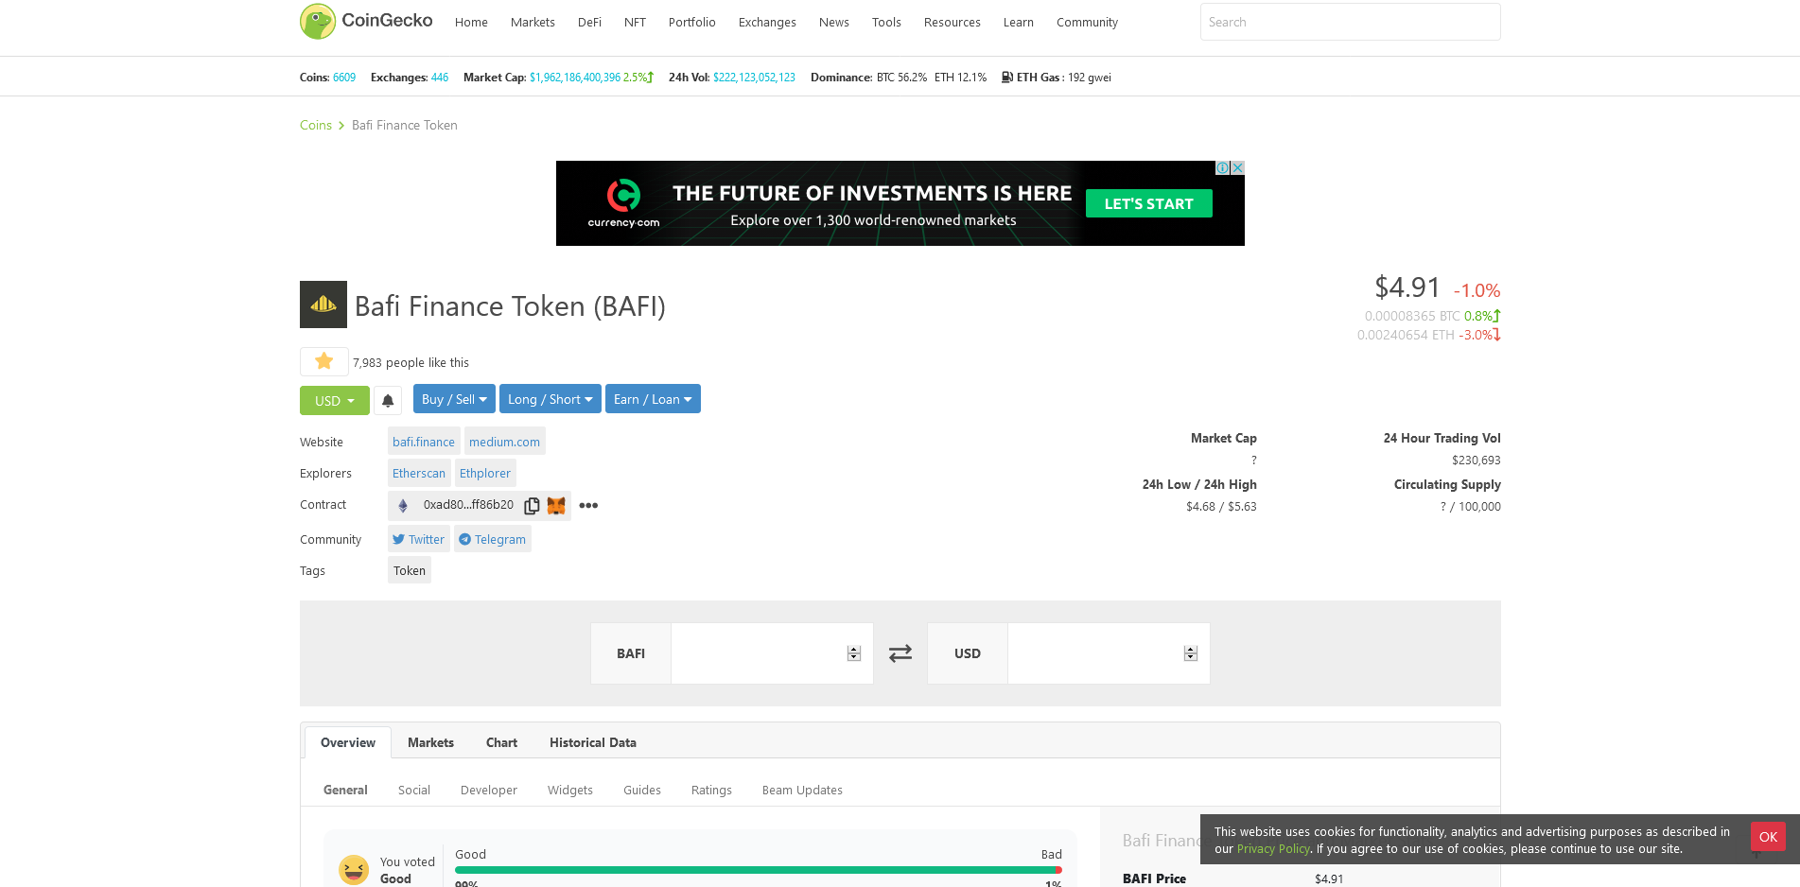Open the NFT nav menu

click(635, 22)
